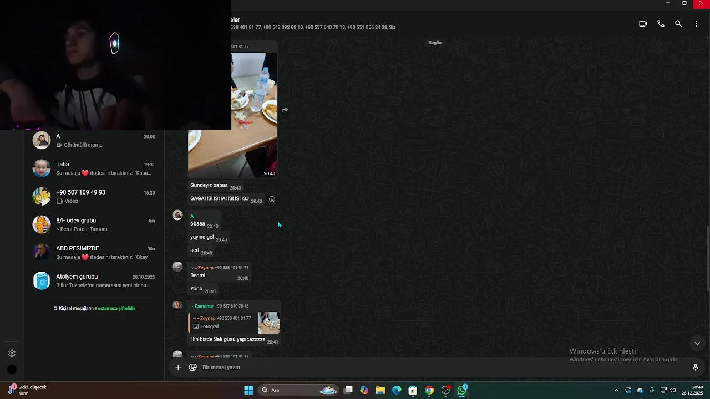
Task: Open WhatsApp settings gear icon
Action: [x=12, y=353]
